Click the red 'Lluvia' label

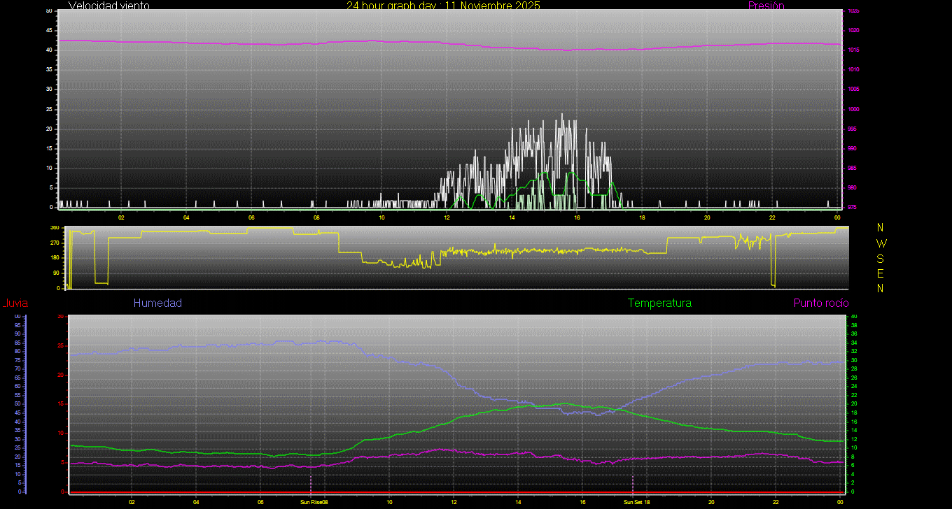click(x=15, y=303)
